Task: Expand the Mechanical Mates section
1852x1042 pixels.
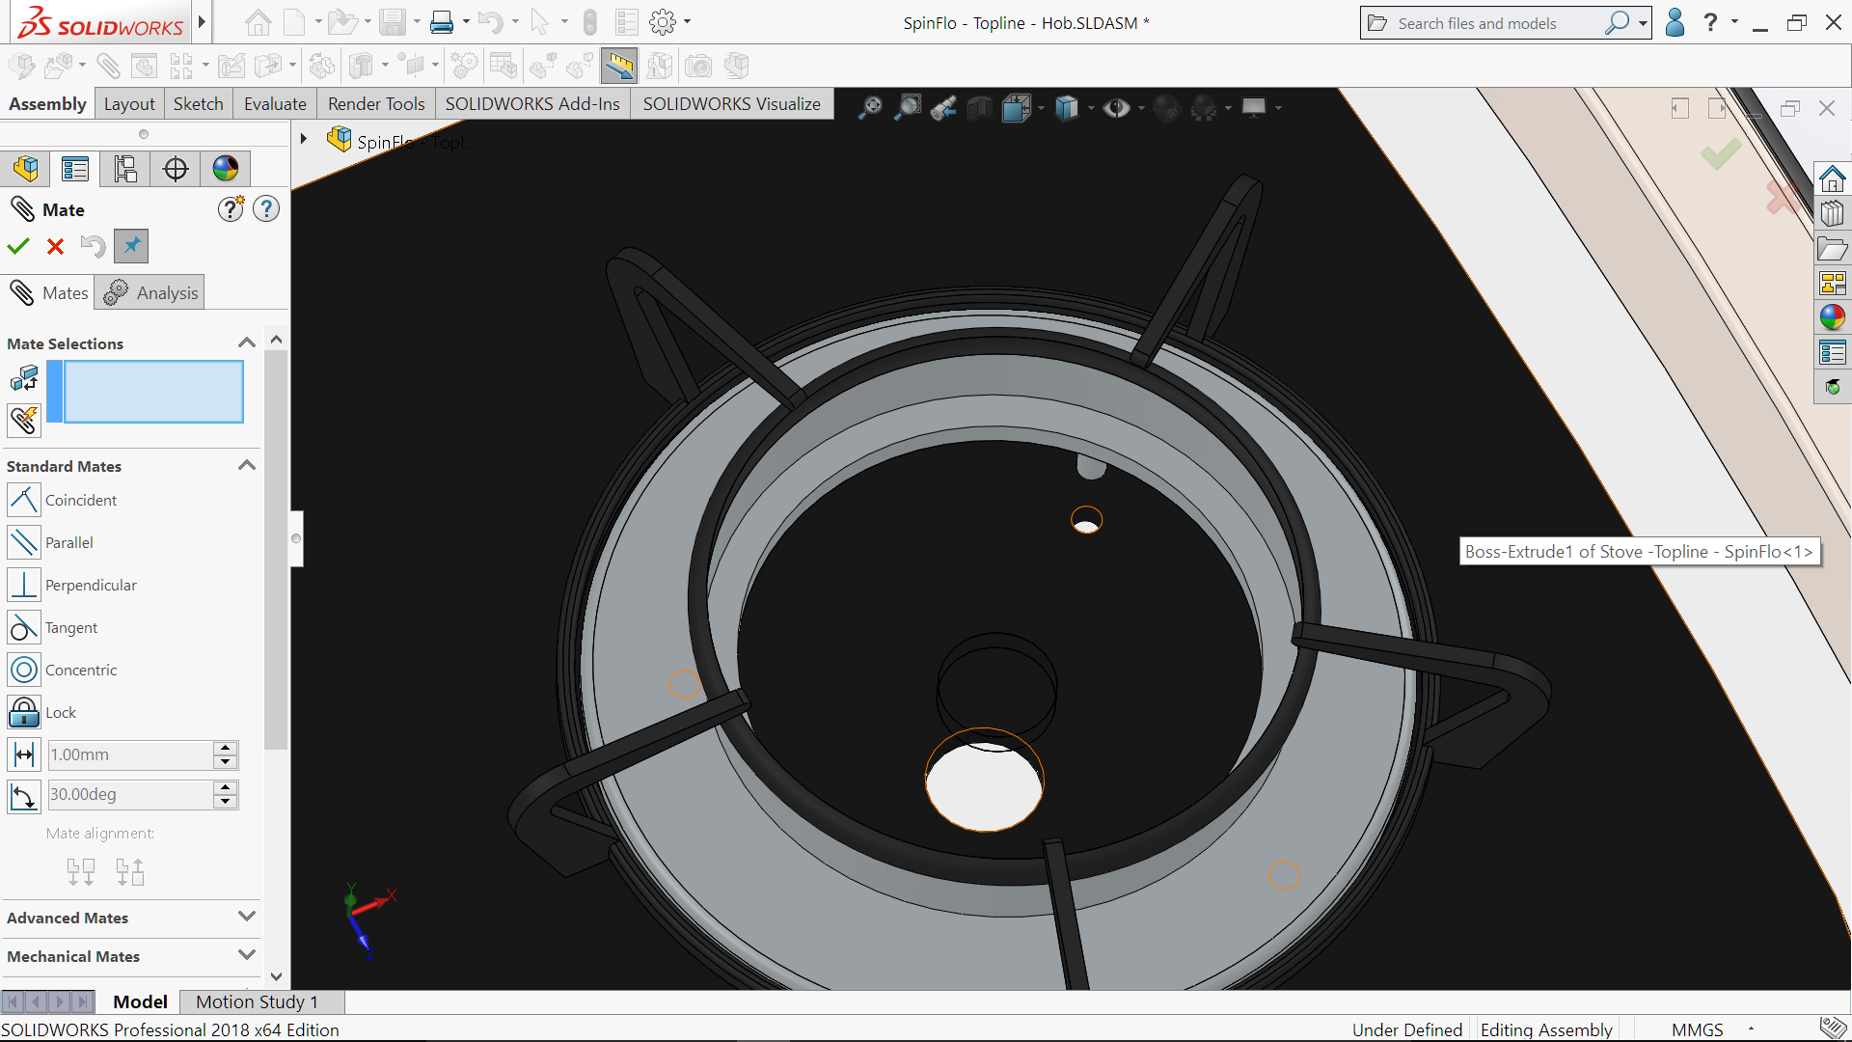Action: pos(246,955)
